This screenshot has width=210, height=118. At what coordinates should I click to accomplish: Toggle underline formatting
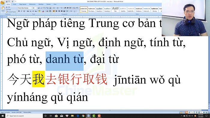click(24, 11)
